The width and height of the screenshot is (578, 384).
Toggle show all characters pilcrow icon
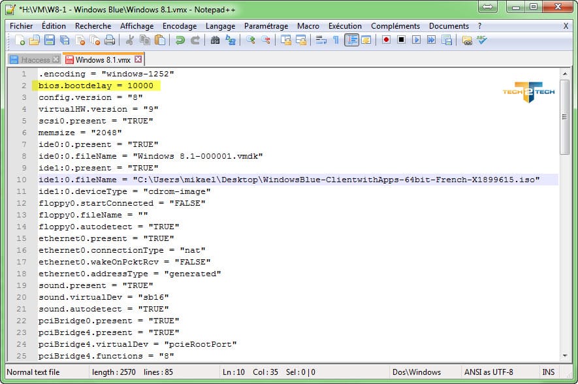pos(336,40)
